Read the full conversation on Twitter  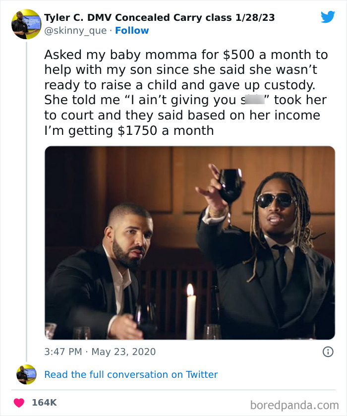[x=131, y=374]
